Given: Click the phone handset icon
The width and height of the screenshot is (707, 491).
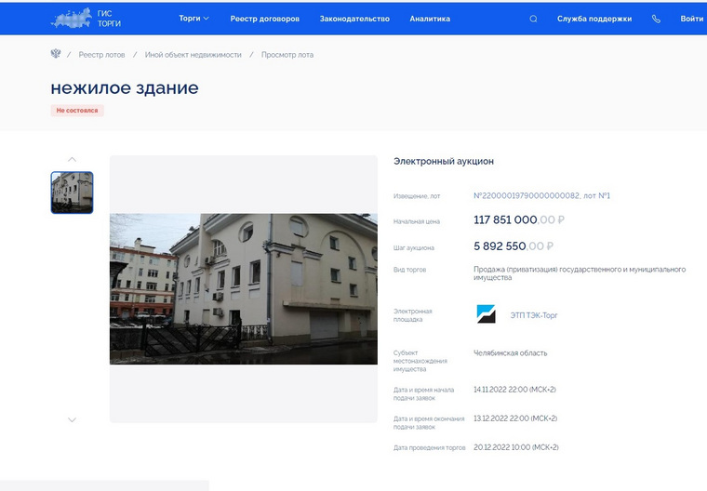Looking at the screenshot, I should coord(656,19).
